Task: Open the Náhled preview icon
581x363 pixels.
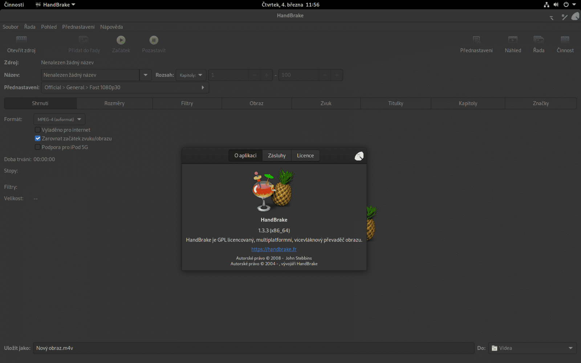Action: pyautogui.click(x=513, y=44)
